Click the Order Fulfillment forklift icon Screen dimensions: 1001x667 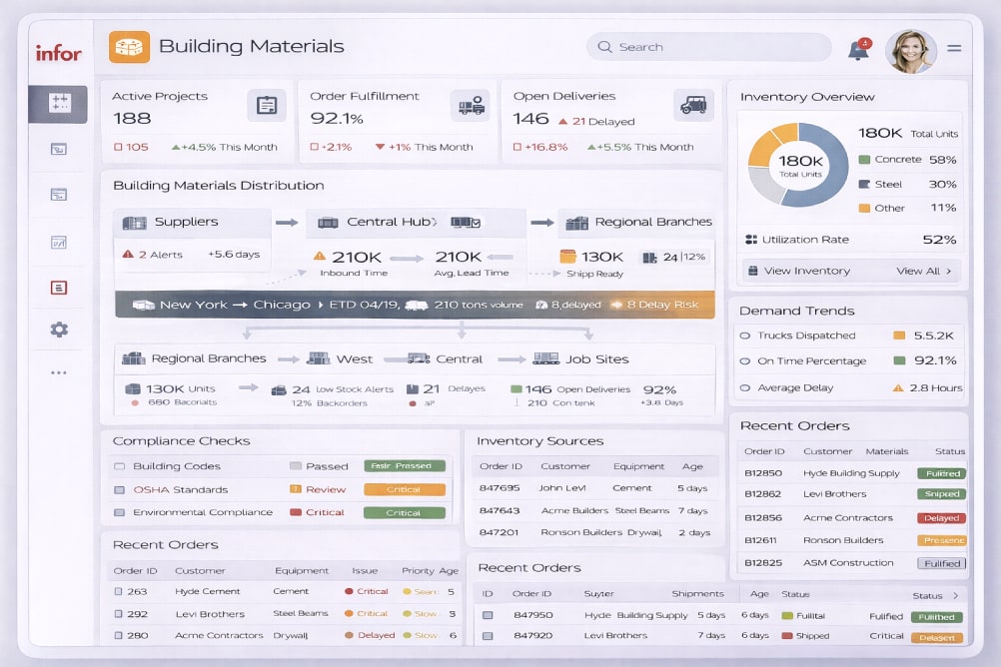pos(468,104)
